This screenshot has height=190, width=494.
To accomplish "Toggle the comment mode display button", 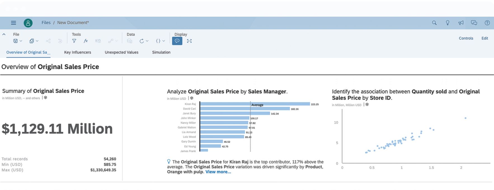I will click(177, 41).
